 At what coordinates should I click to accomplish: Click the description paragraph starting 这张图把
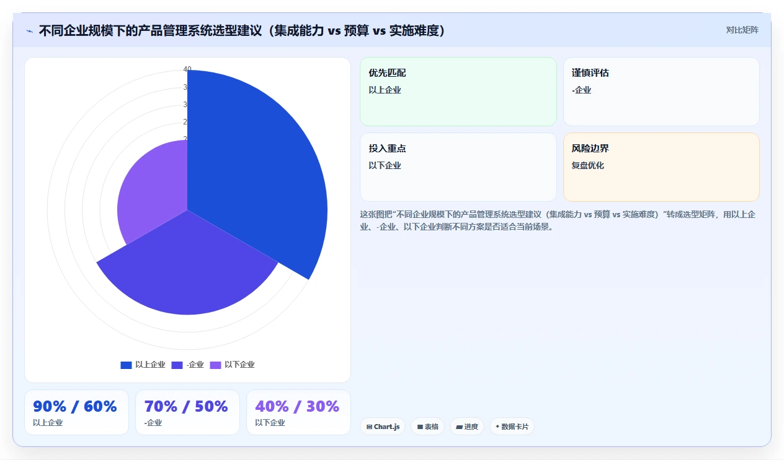[x=559, y=220]
